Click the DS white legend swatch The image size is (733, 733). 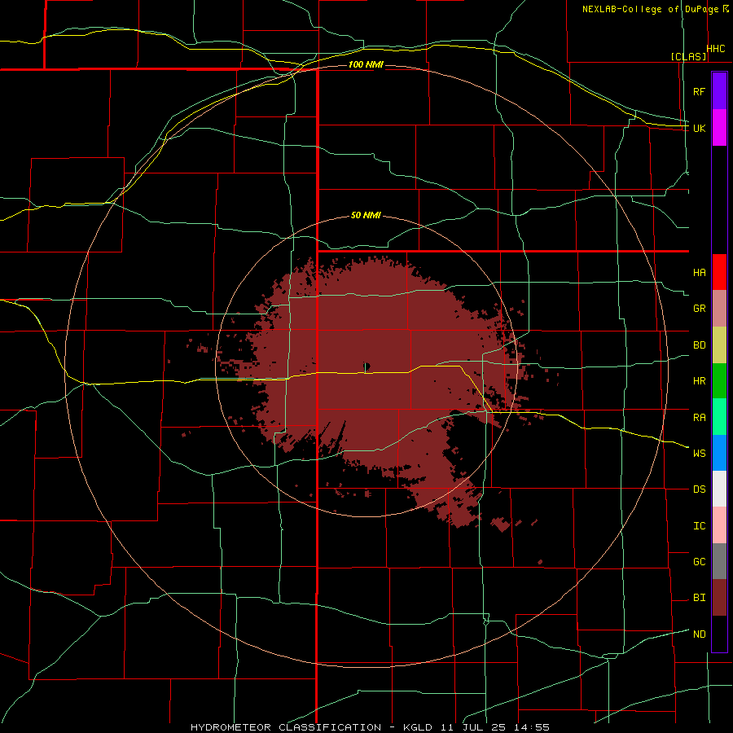pos(719,489)
